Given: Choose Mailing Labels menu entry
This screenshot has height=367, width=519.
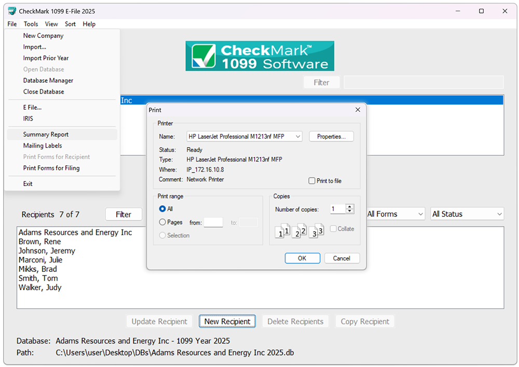Looking at the screenshot, I should pyautogui.click(x=62, y=146).
